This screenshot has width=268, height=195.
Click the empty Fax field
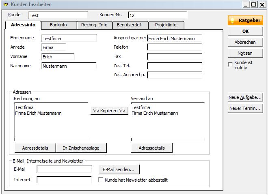(x=175, y=57)
